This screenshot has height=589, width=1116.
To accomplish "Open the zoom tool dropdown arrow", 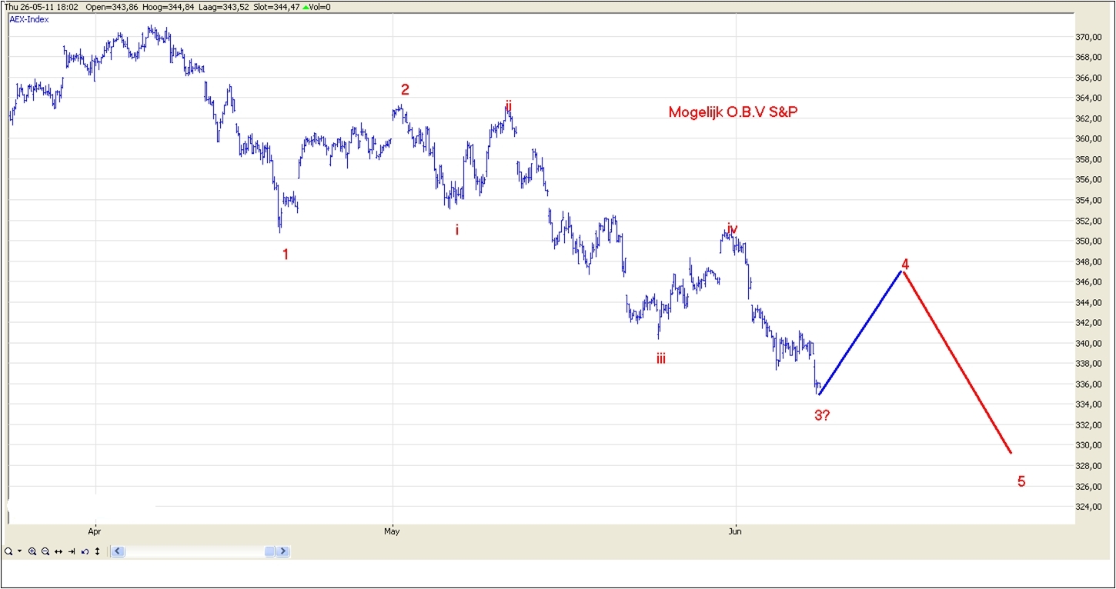I will [x=19, y=551].
